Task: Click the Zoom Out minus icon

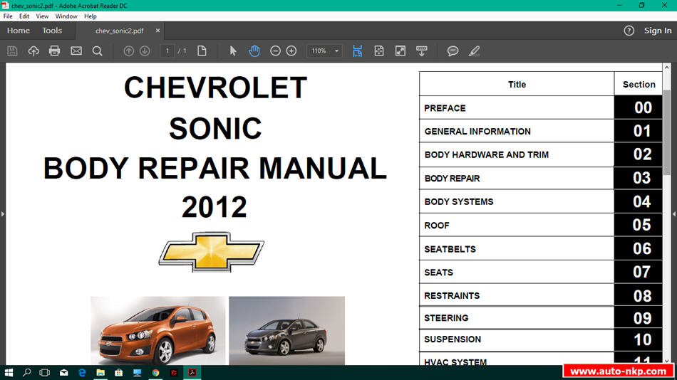Action: [x=275, y=51]
